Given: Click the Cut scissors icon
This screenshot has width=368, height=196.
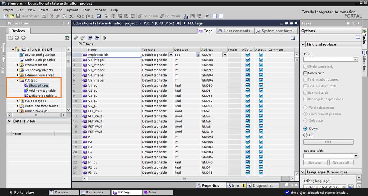Looking at the screenshot, I should [x=51, y=16].
